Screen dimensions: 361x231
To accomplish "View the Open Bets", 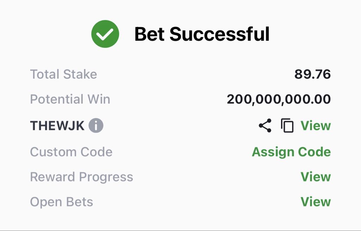I will click(x=316, y=202).
